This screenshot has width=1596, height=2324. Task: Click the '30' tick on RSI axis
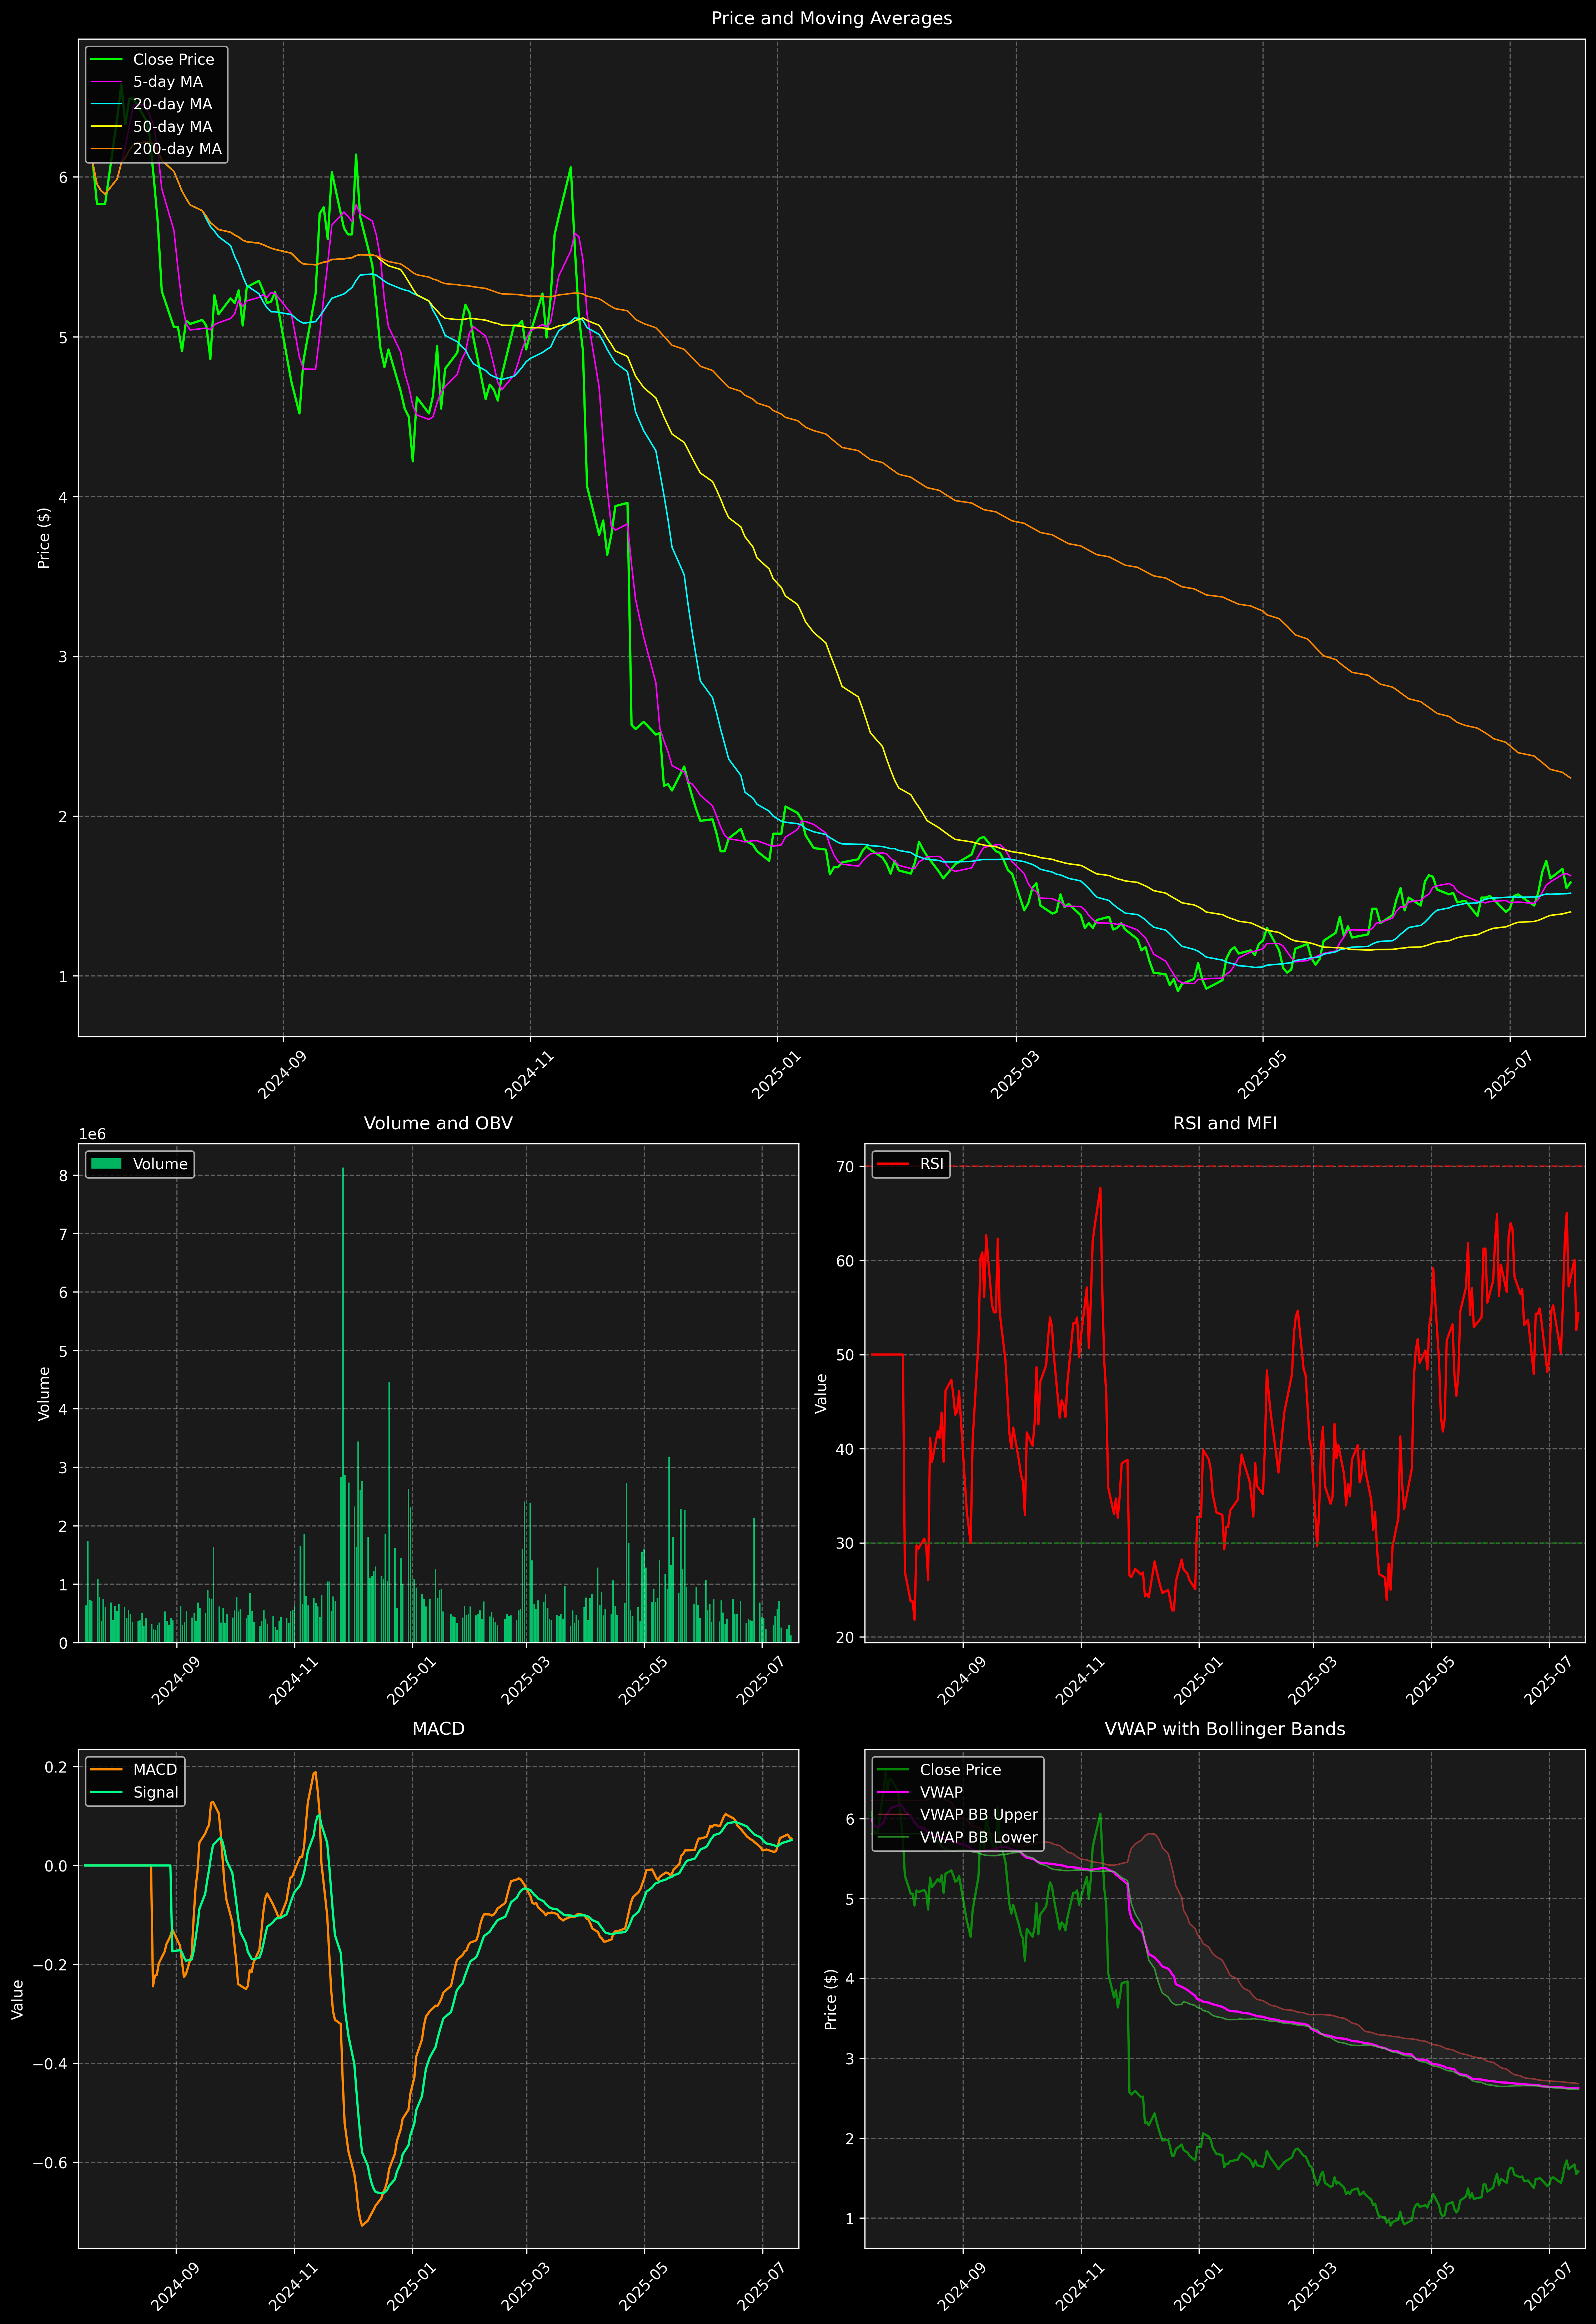pos(846,1543)
